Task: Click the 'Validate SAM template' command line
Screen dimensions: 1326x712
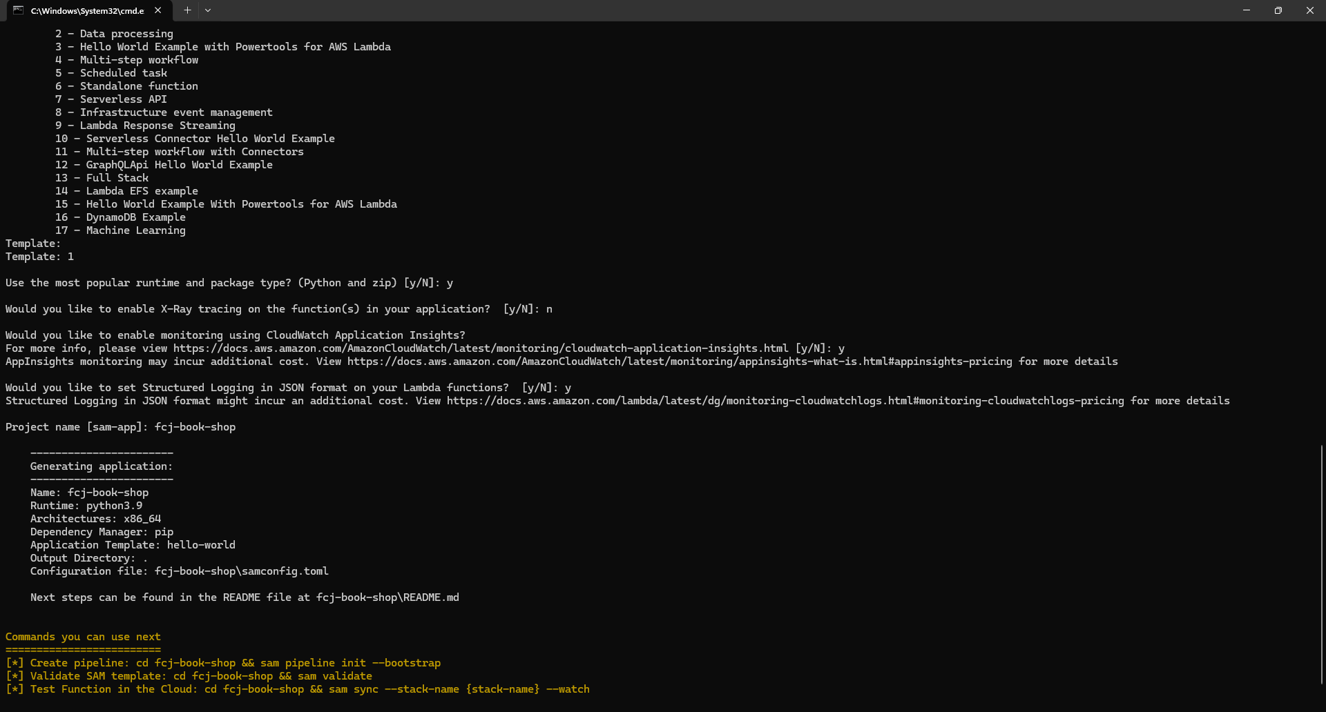Action: (x=189, y=676)
